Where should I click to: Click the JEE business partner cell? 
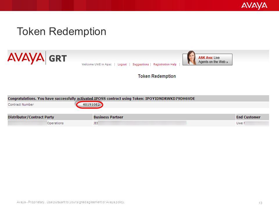point(164,123)
